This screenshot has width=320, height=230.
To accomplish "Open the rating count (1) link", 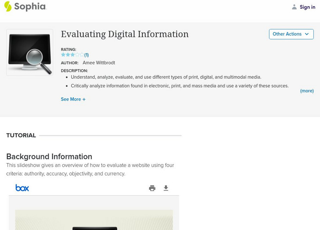I will tap(86, 55).
